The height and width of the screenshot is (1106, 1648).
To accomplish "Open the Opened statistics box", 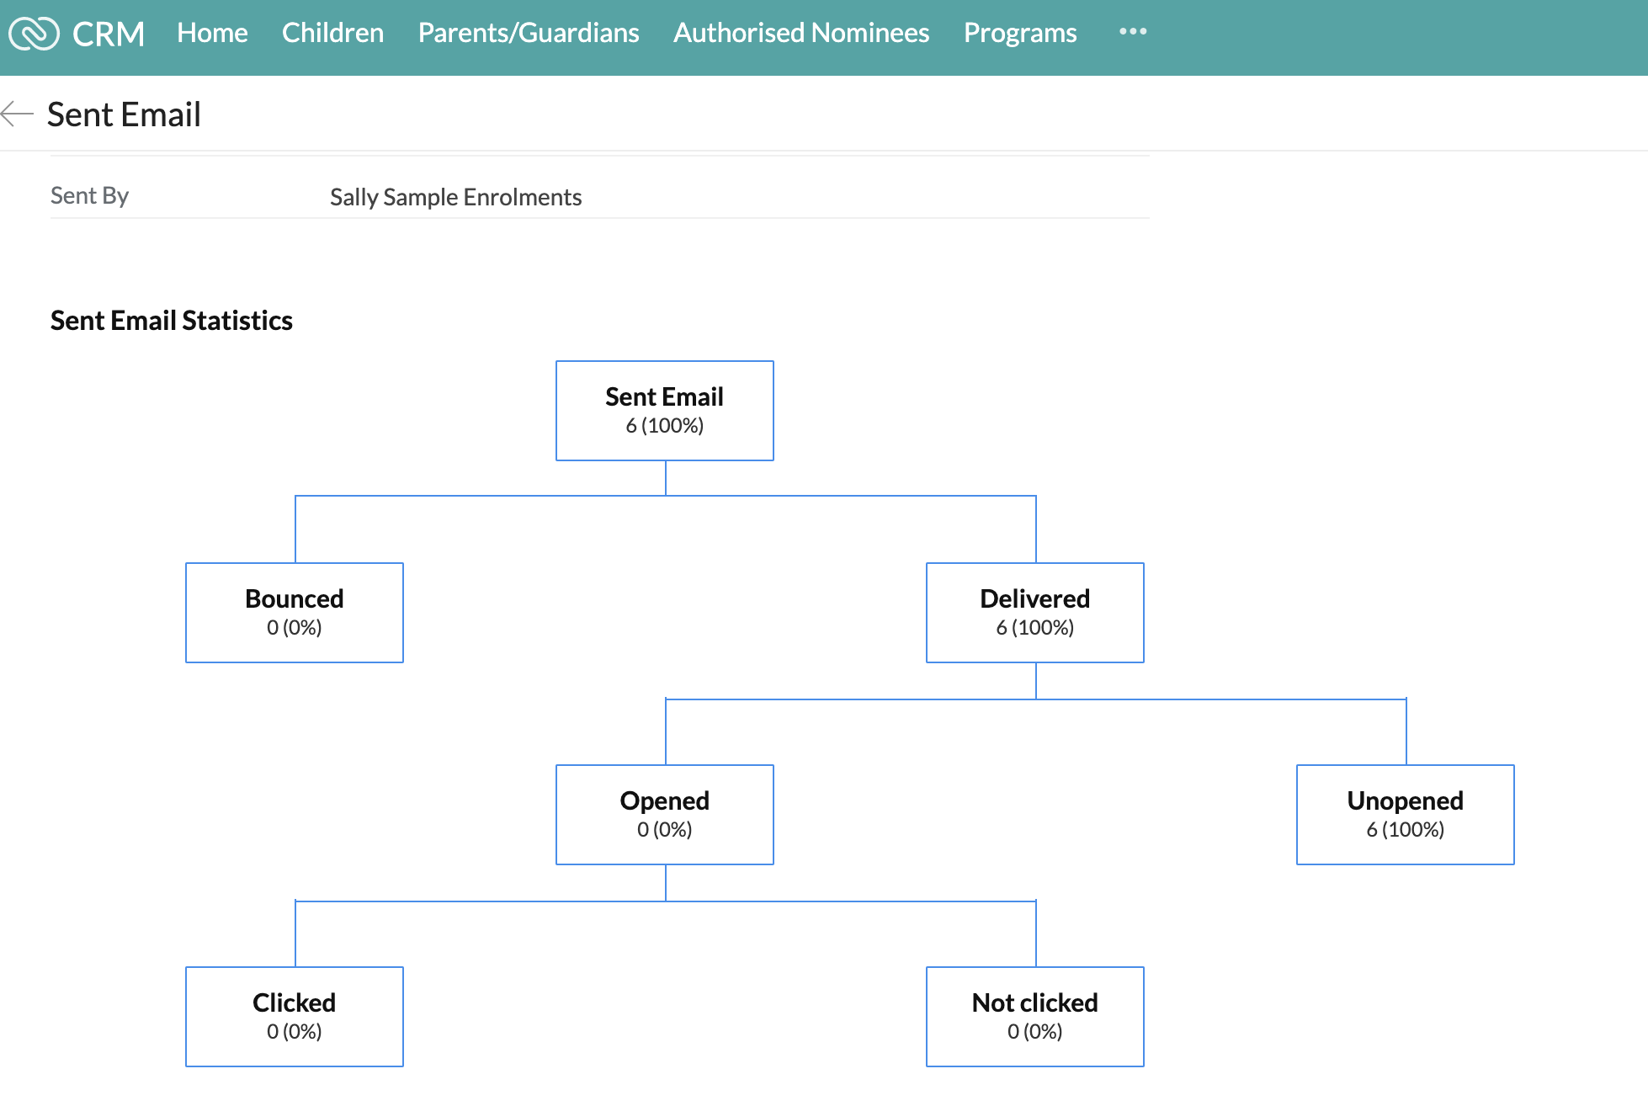I will pos(664,815).
